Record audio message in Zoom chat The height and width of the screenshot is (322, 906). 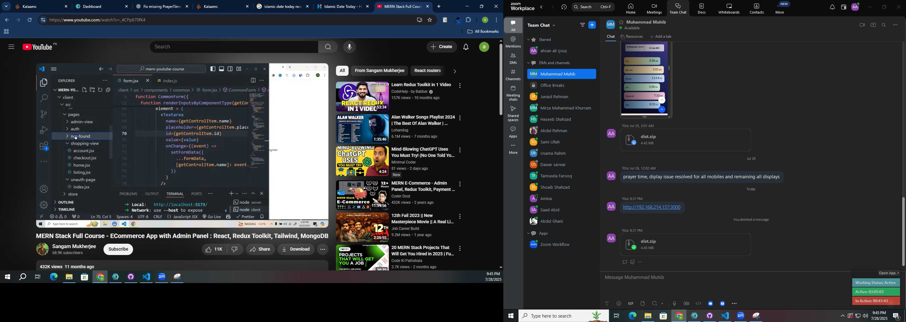(x=674, y=303)
